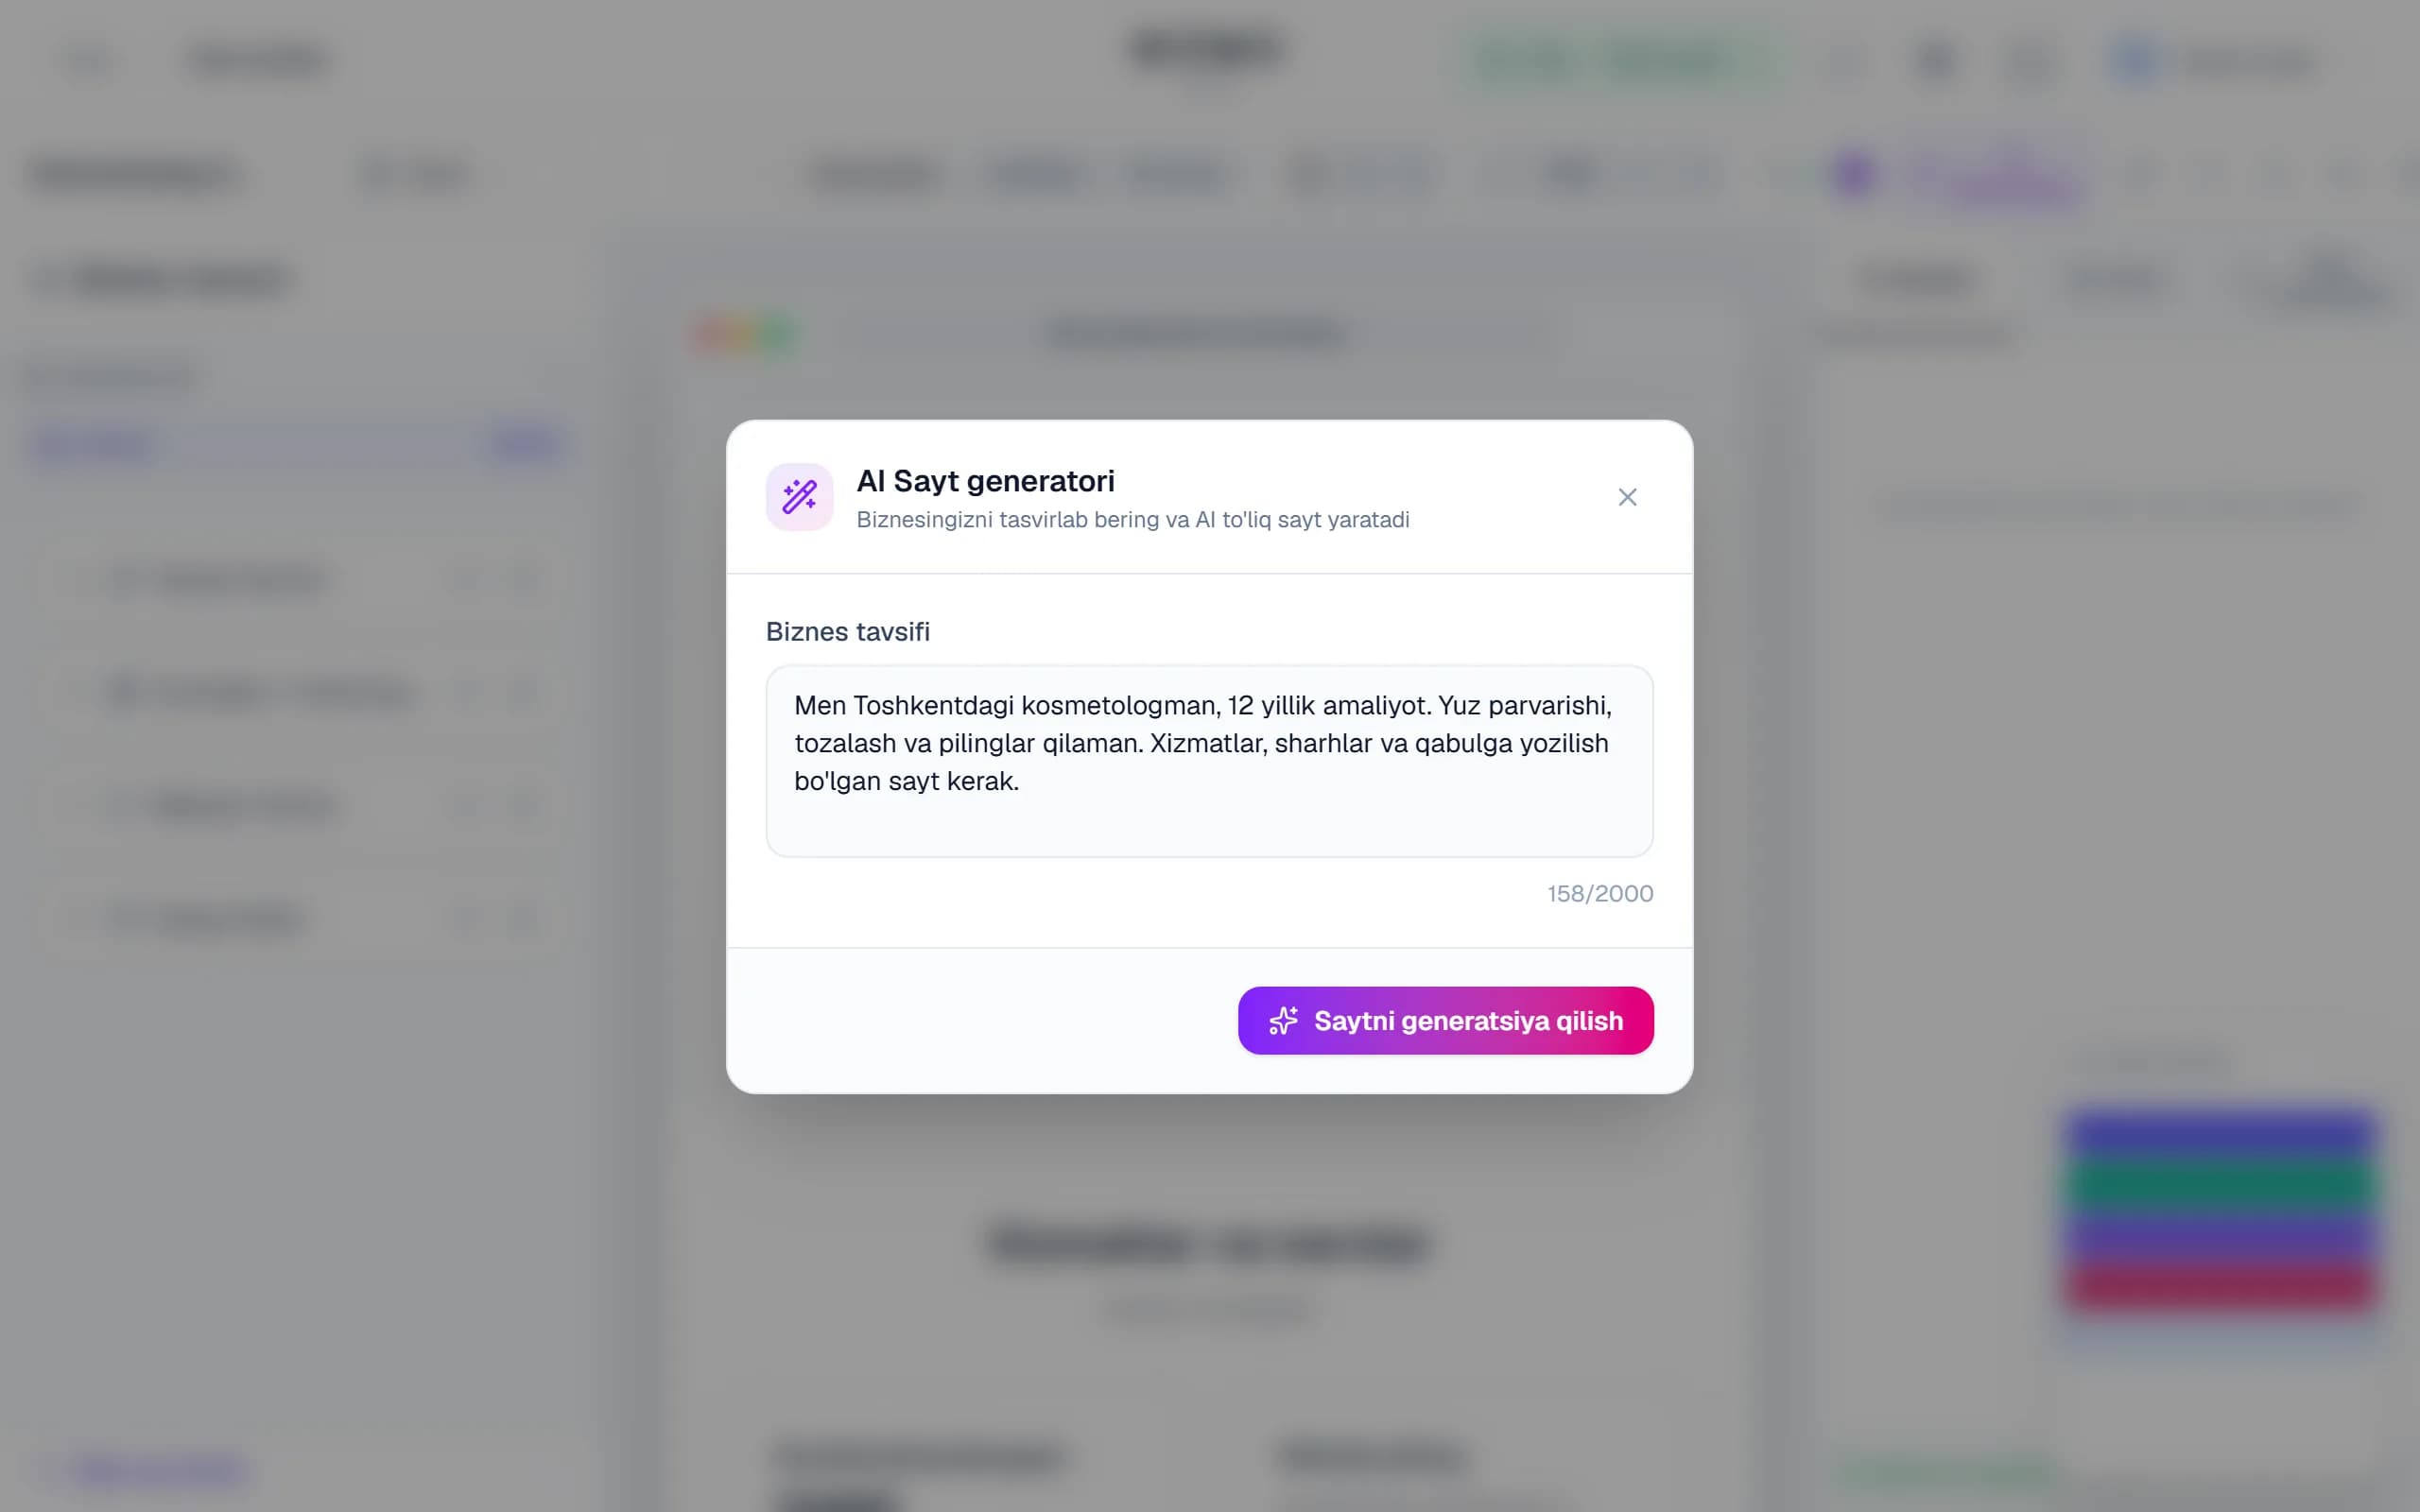Select the purple-highlighted row in left sidebar
This screenshot has height=1512, width=2420.
[x=298, y=444]
